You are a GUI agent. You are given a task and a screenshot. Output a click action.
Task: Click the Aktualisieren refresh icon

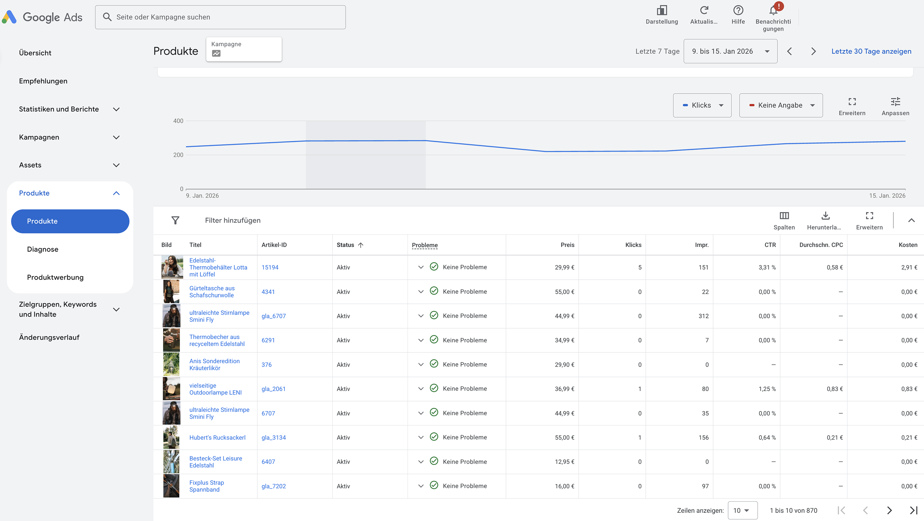pos(704,10)
